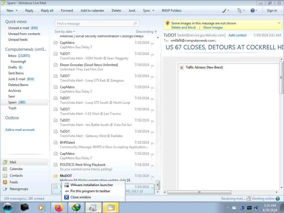Flag TxDOT US54 North message
Viewport: 284px width, 213px height.
153,55
